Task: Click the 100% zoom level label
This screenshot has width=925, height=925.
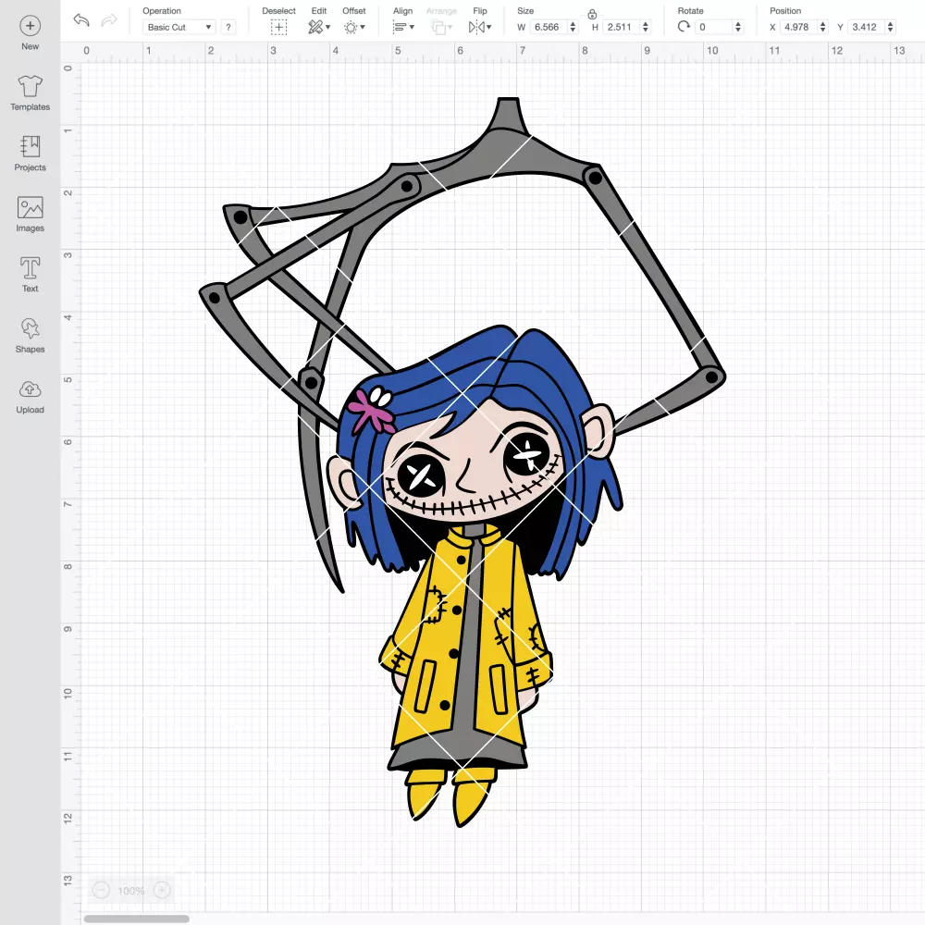Action: tap(131, 891)
